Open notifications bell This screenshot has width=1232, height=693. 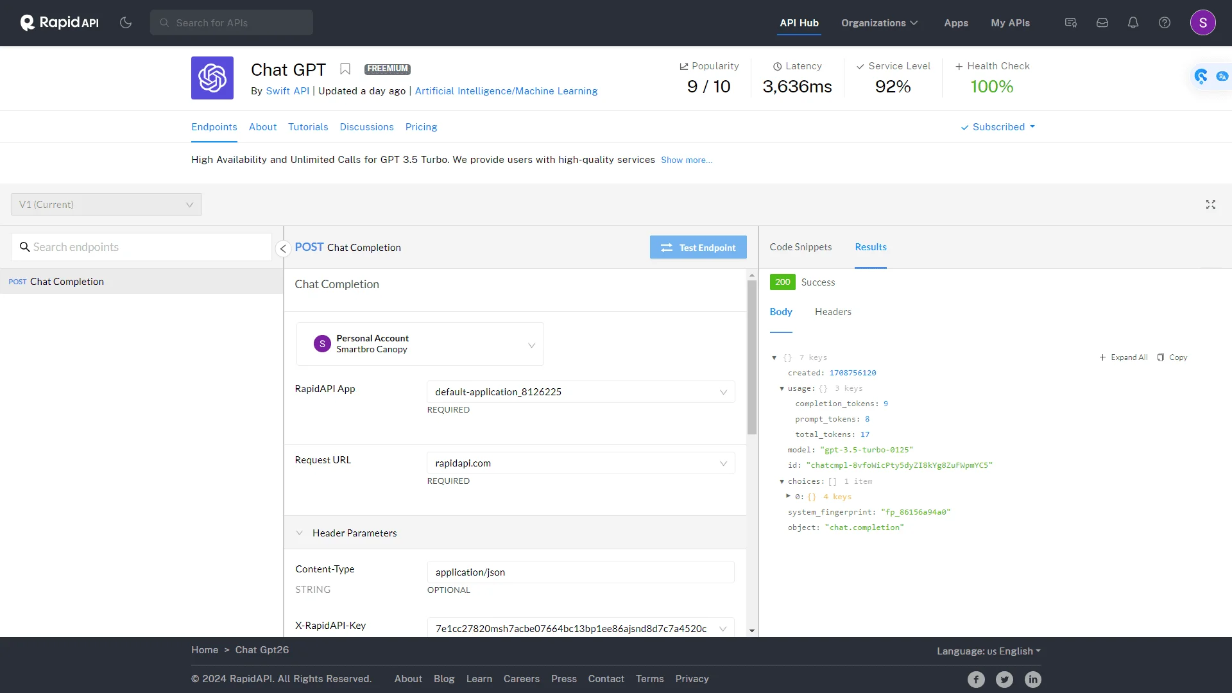tap(1133, 22)
